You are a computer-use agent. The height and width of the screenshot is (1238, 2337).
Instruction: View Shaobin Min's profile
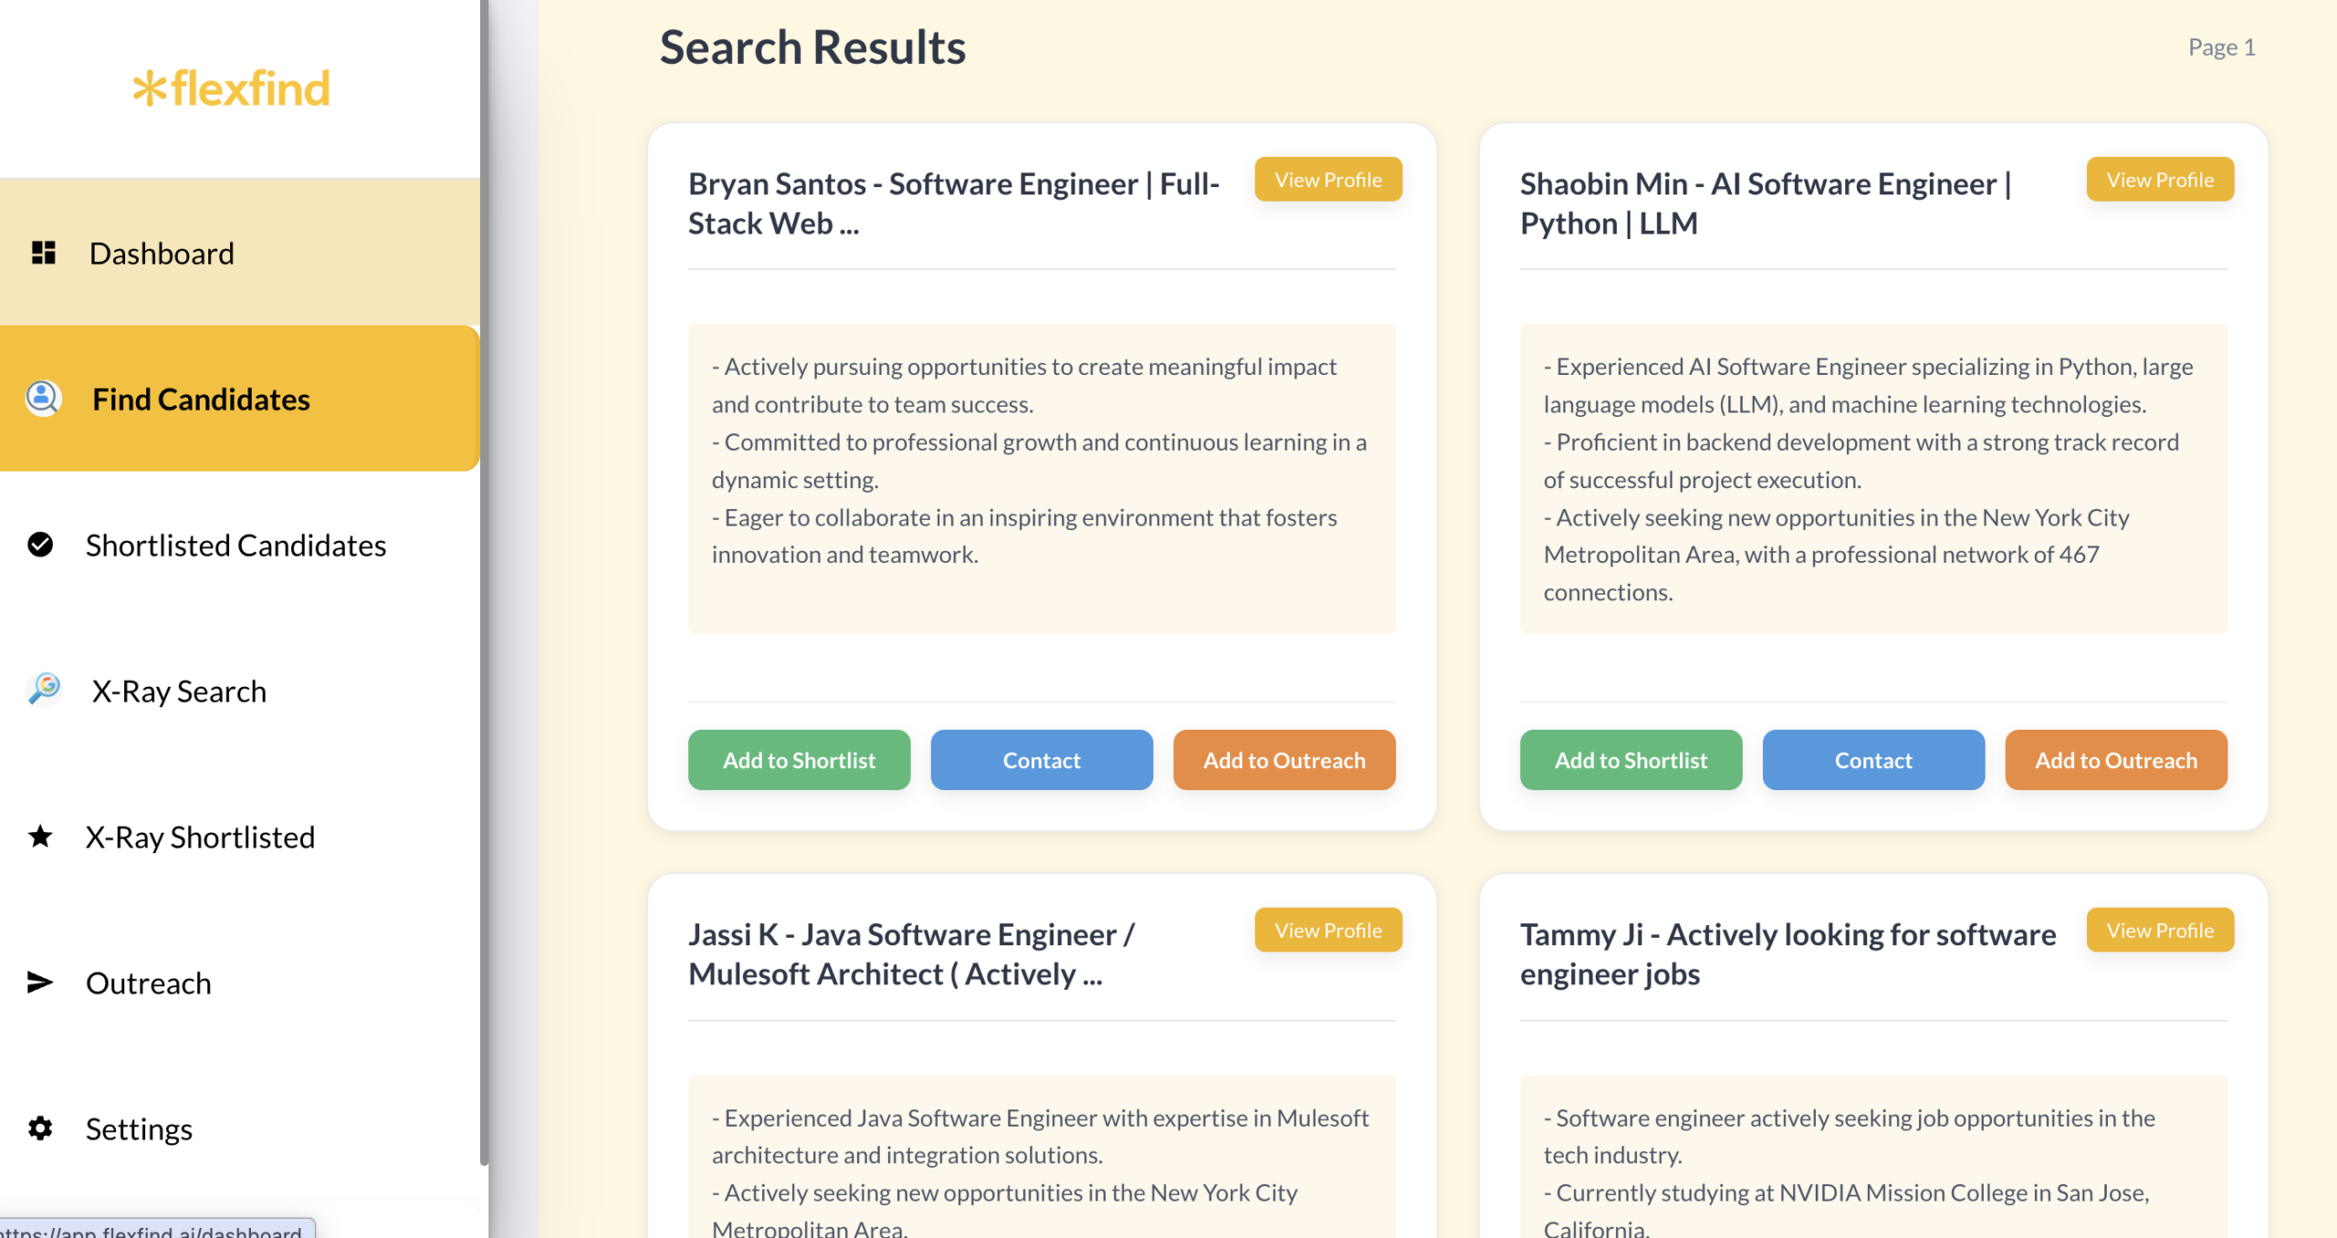(x=2160, y=180)
